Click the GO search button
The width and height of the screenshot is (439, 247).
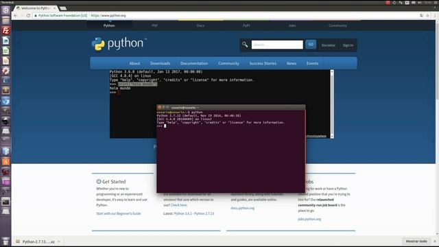[311, 45]
